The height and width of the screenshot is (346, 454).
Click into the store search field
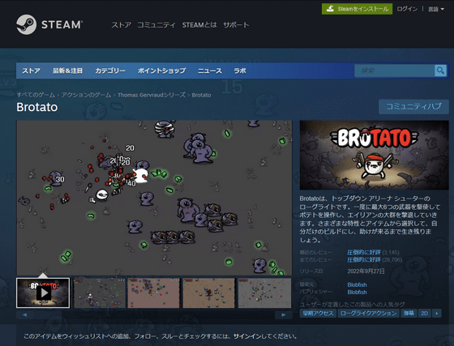coord(394,70)
